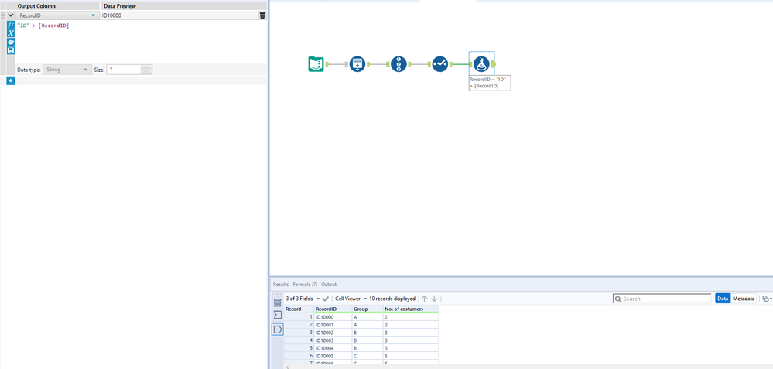Select cell ID10000 in the results grid

tap(333, 317)
